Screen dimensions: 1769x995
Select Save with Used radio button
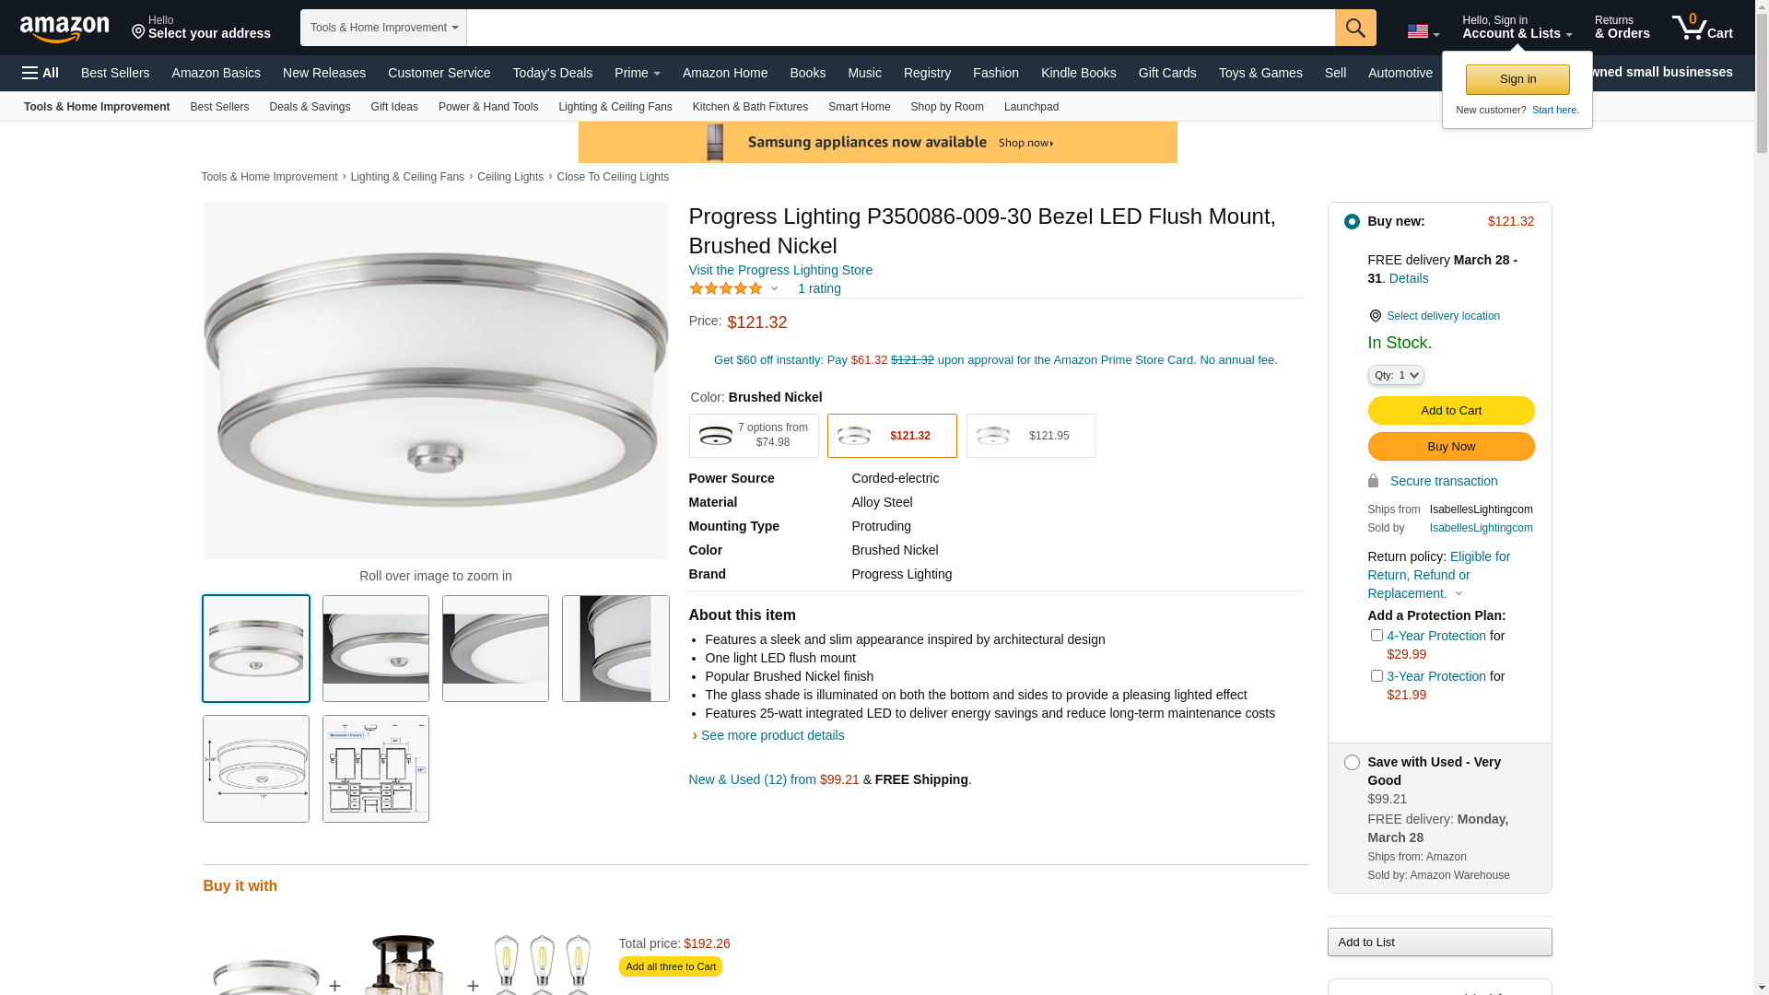click(1352, 763)
